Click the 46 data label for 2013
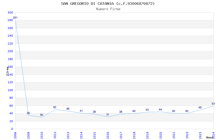Viewport: 216px width, 140px height. pos(68,109)
